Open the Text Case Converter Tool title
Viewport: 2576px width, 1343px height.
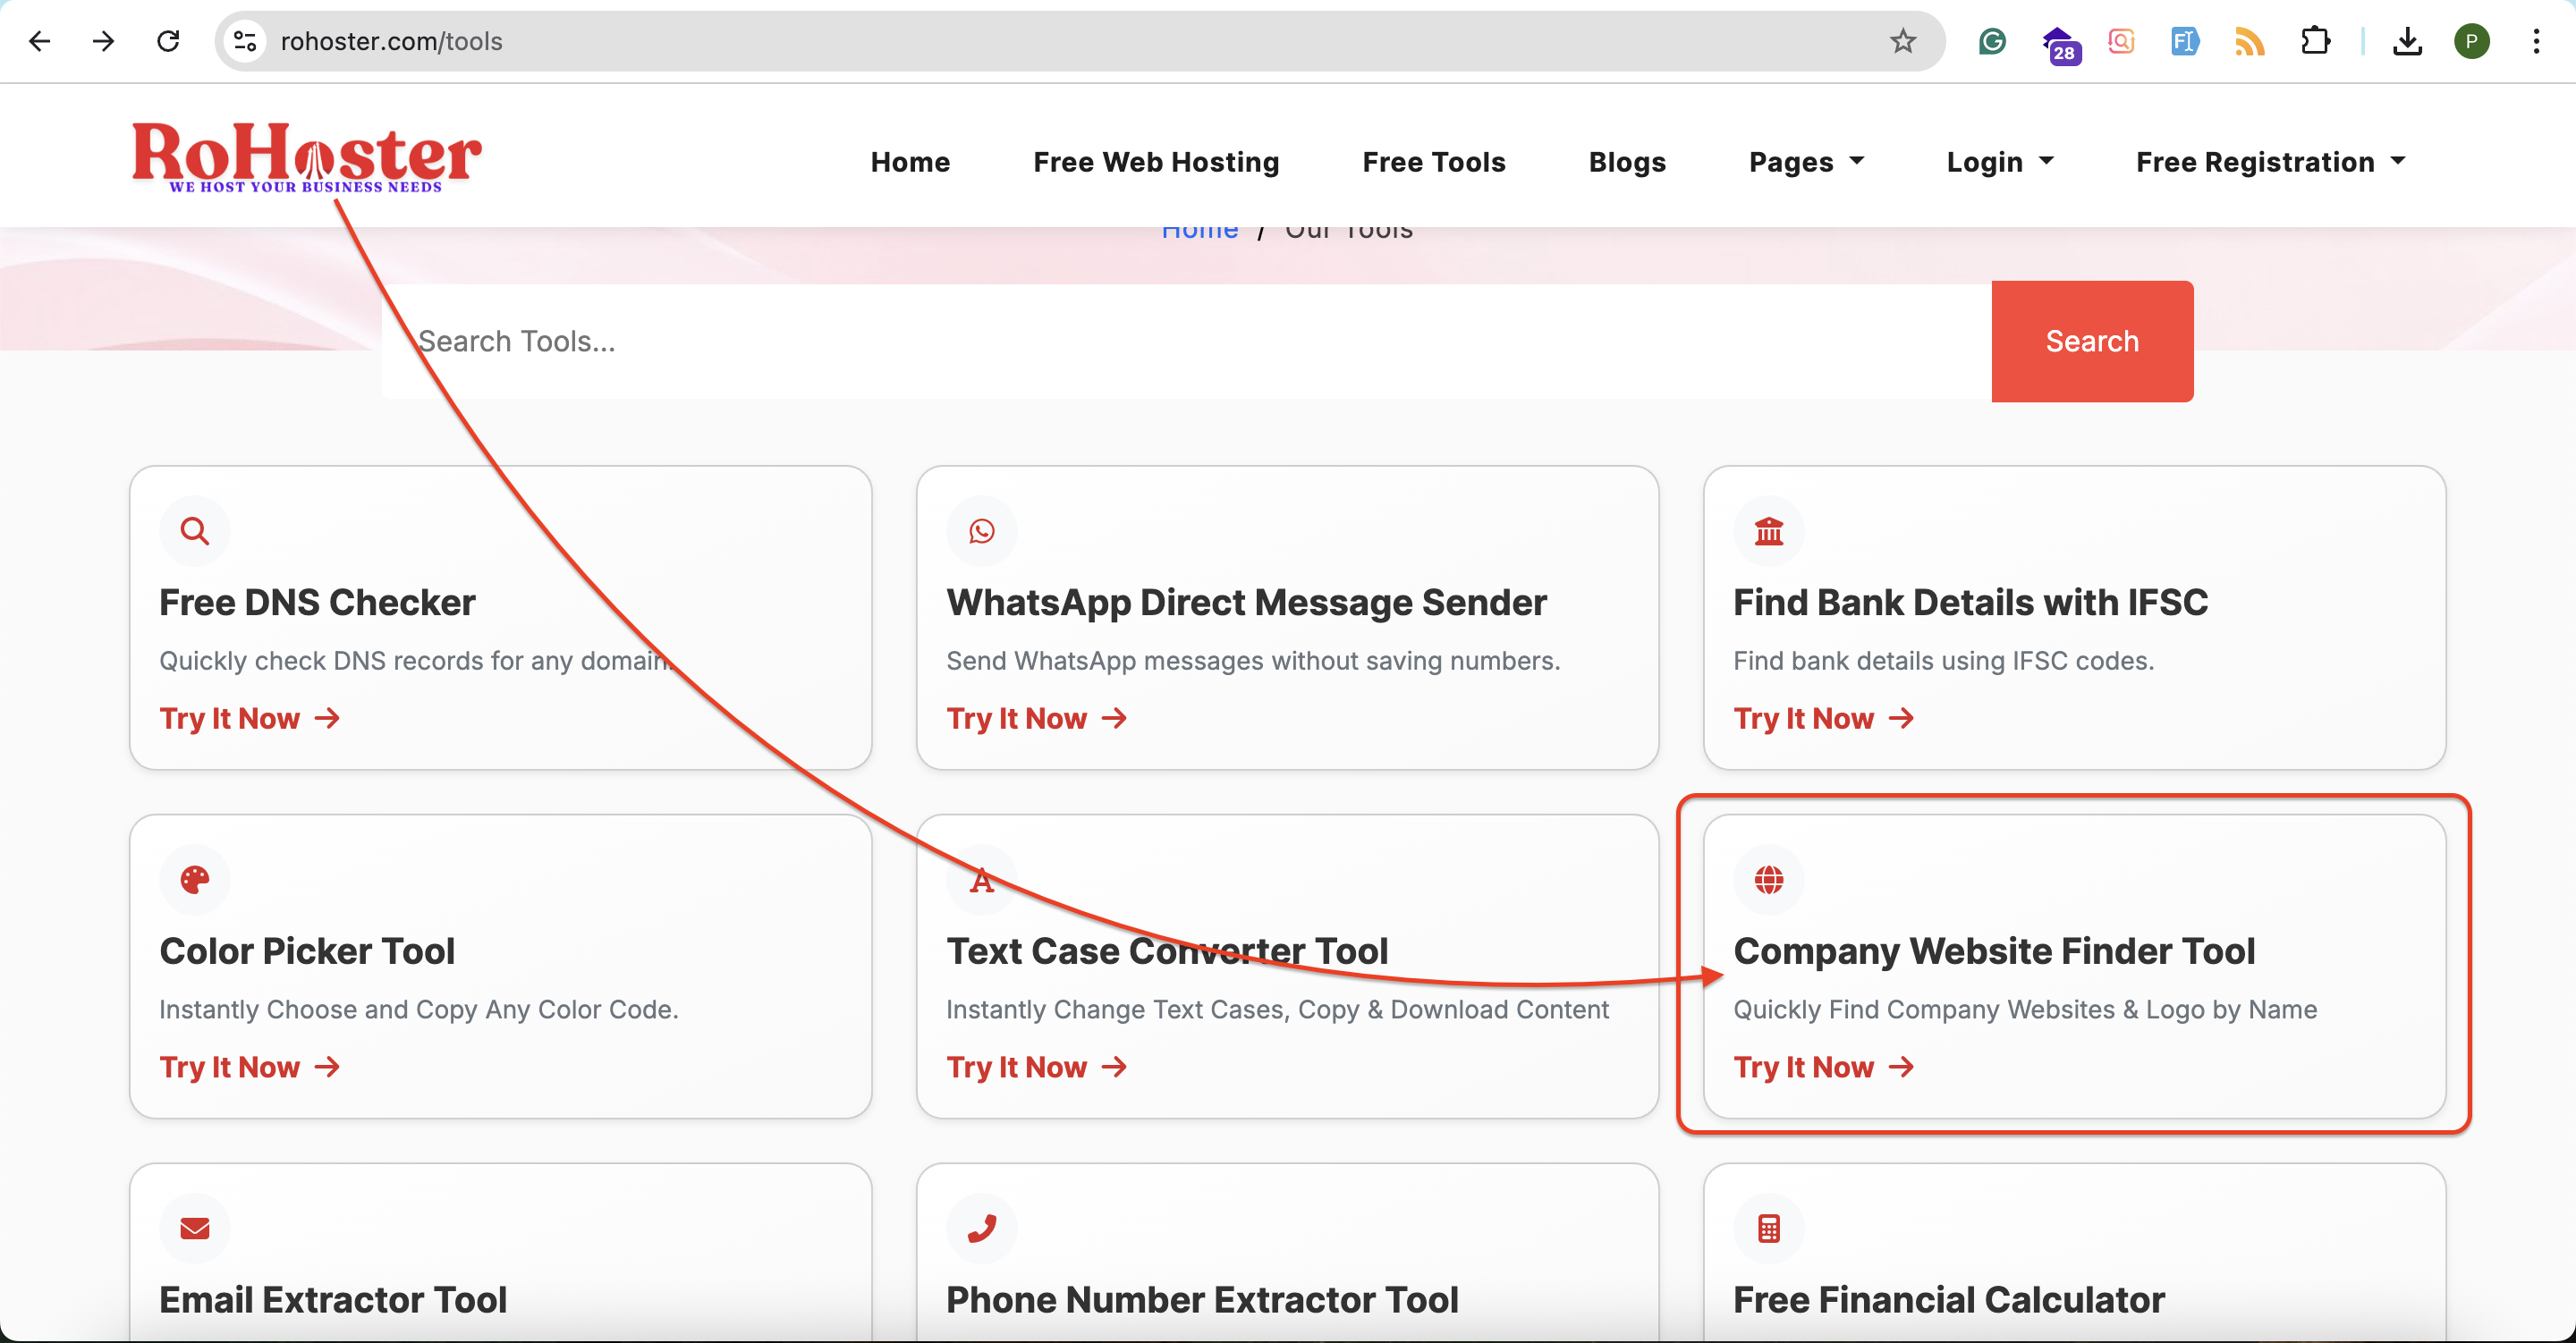coord(1167,951)
